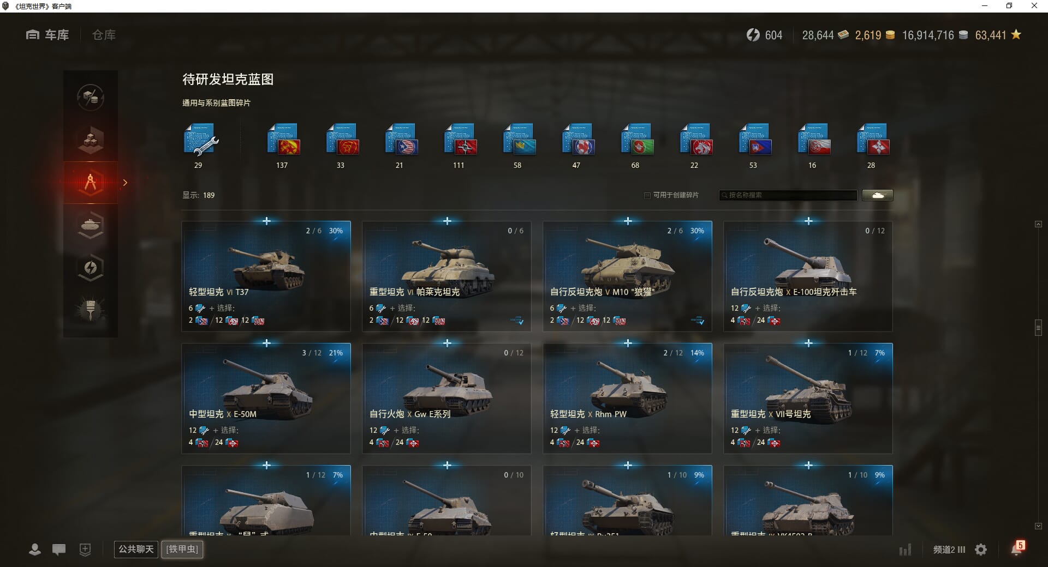Open the blueprints compass sidebar icon
1048x567 pixels.
91,182
